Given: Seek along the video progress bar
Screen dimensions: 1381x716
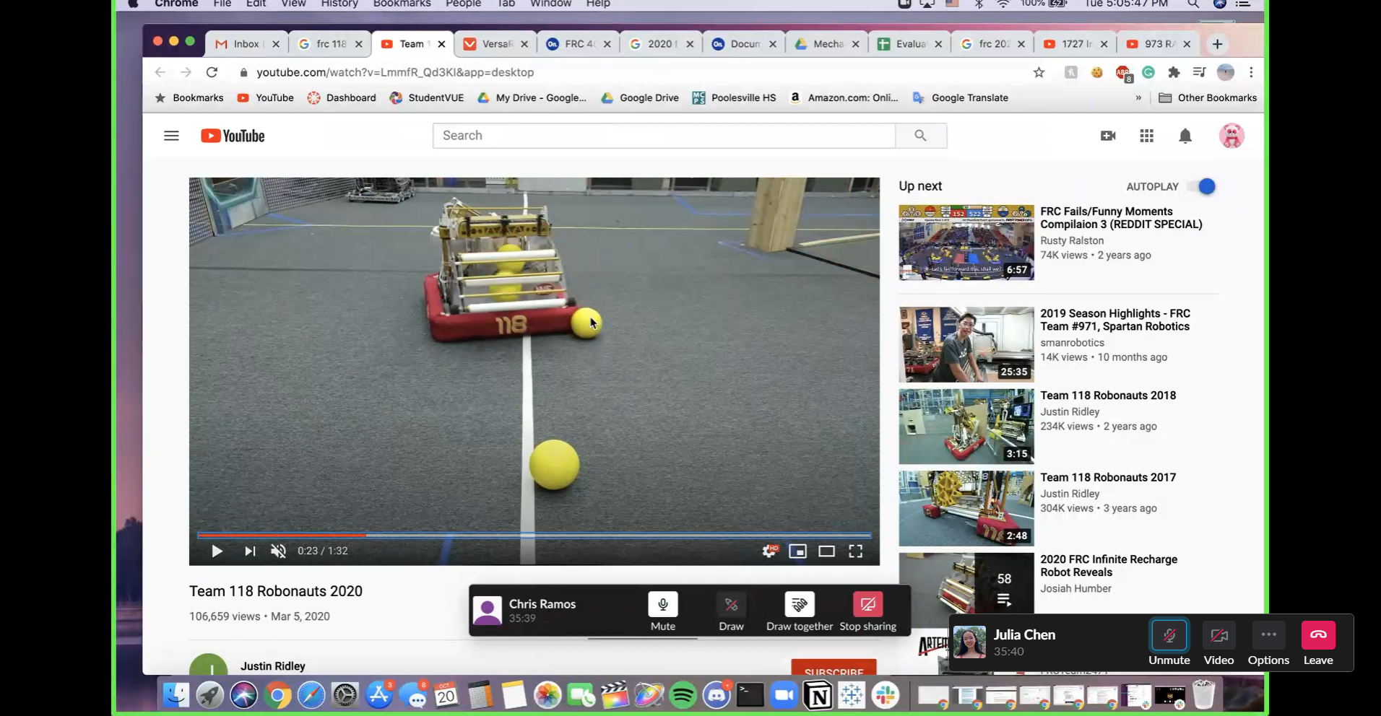Looking at the screenshot, I should click(x=534, y=535).
